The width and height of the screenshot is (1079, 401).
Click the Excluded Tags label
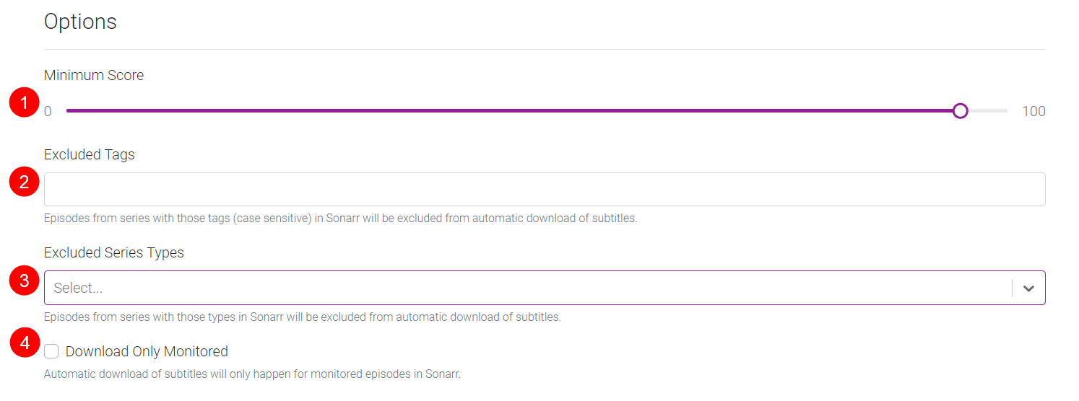90,154
